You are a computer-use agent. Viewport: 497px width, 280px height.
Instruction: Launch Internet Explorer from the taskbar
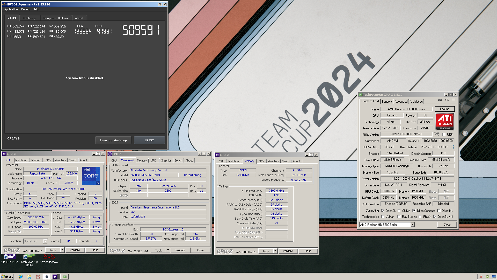click(21, 277)
